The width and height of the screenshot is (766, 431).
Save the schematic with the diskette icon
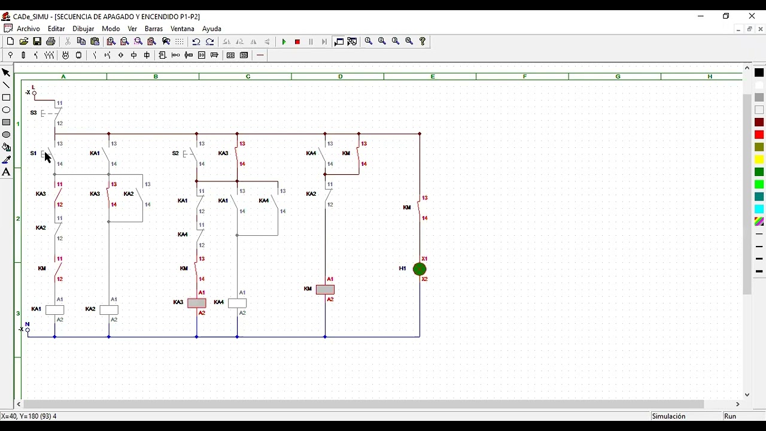point(37,41)
